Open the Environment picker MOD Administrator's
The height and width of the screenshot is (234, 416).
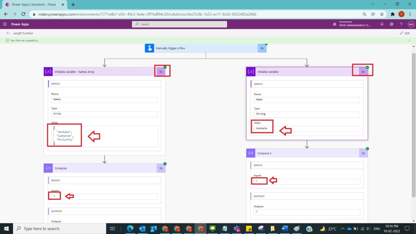tap(355, 24)
